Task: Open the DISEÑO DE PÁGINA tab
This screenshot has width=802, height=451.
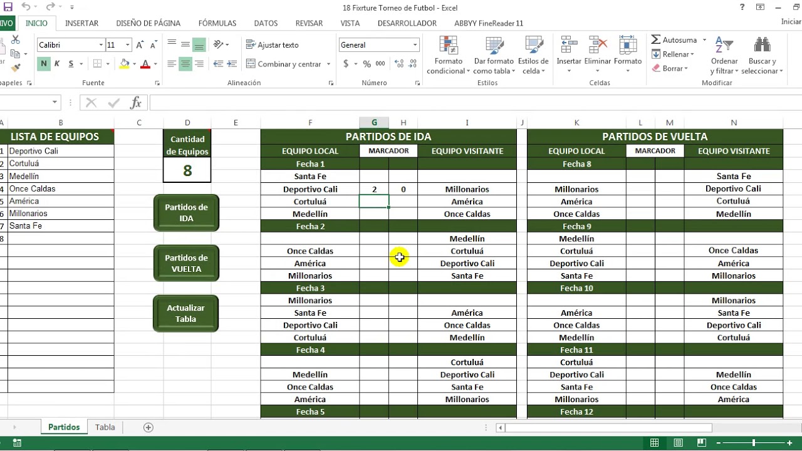Action: [x=148, y=23]
